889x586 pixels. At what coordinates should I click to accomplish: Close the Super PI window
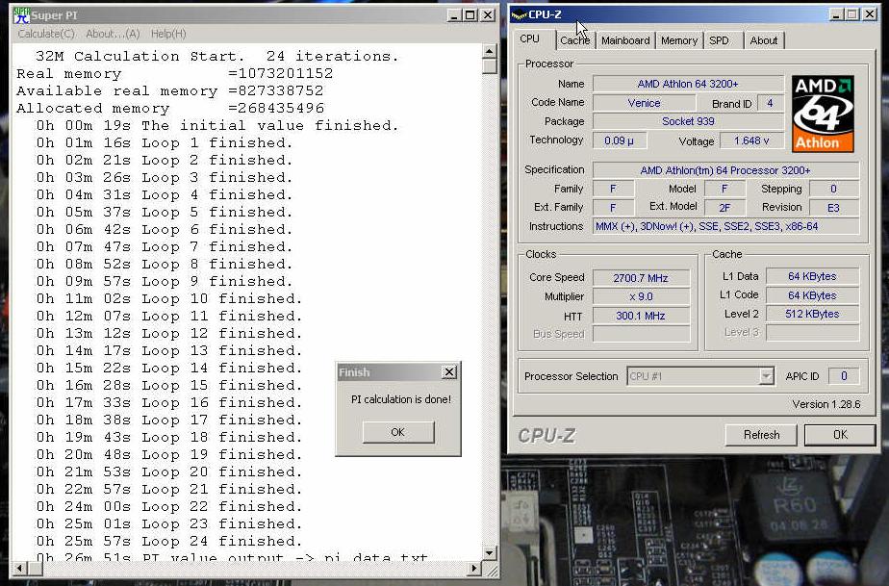tap(488, 15)
